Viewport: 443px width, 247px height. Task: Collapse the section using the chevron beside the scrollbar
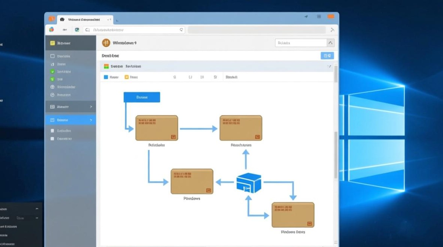tap(329, 67)
